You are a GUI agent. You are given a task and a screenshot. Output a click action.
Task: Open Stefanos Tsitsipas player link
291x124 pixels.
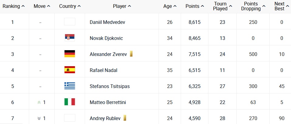point(110,86)
